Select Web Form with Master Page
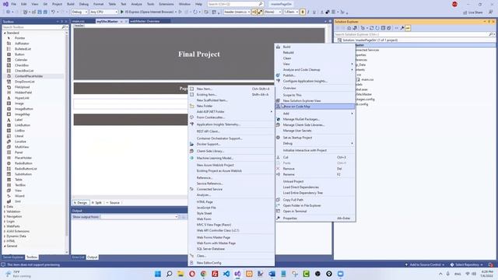 [231, 243]
